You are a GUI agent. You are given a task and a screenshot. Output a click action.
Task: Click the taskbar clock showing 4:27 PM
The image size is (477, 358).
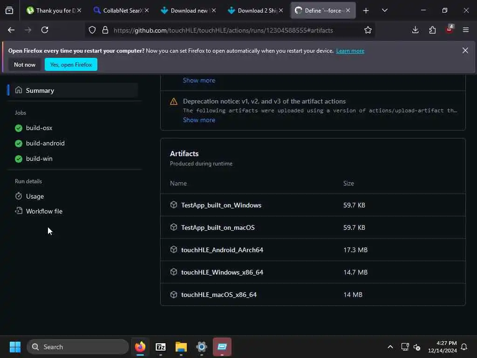coord(443,347)
